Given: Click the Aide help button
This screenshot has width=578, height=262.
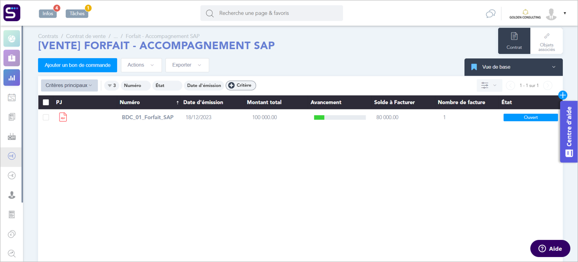Looking at the screenshot, I should 550,248.
